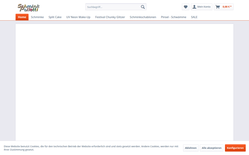Viewport: 249px width, 155px height.
Task: Open the SALE category
Action: click(x=194, y=17)
